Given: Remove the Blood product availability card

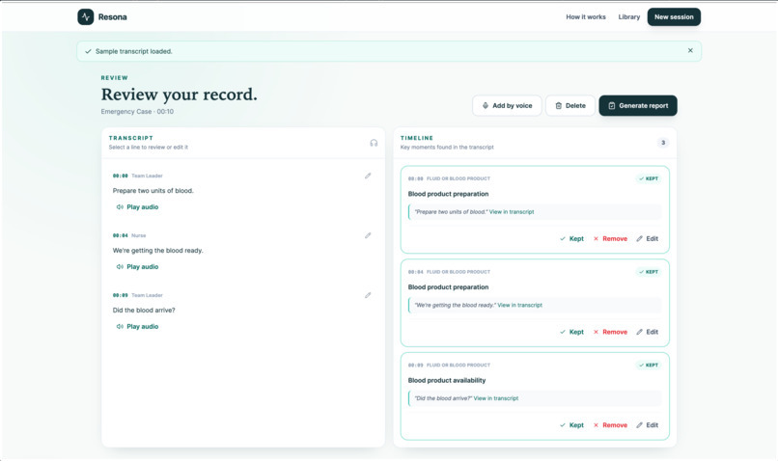Looking at the screenshot, I should coord(610,425).
